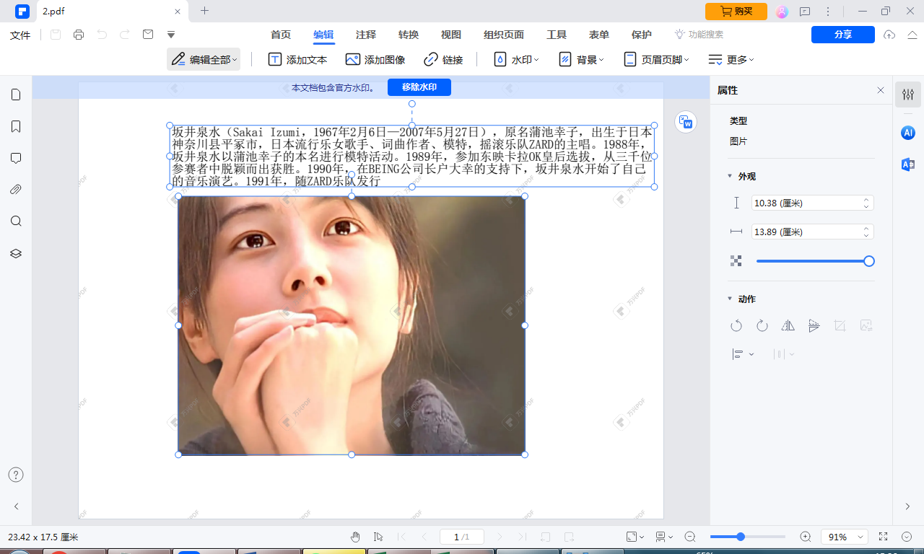The height and width of the screenshot is (554, 924).
Task: Rotate the image counterclockwise
Action: (x=736, y=325)
